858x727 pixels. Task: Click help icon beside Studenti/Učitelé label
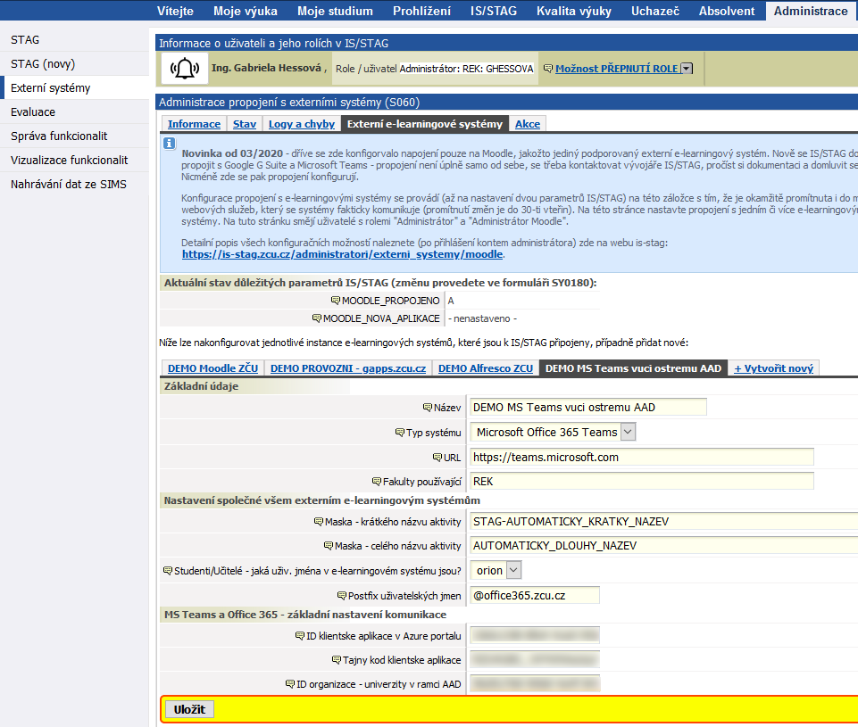coord(168,571)
